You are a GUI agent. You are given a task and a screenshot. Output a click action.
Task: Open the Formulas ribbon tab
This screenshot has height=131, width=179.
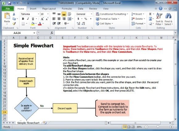click(67, 9)
